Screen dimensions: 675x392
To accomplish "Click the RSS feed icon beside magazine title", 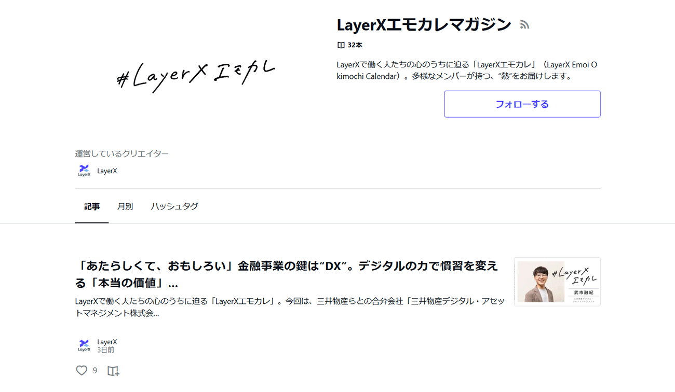I will 524,25.
